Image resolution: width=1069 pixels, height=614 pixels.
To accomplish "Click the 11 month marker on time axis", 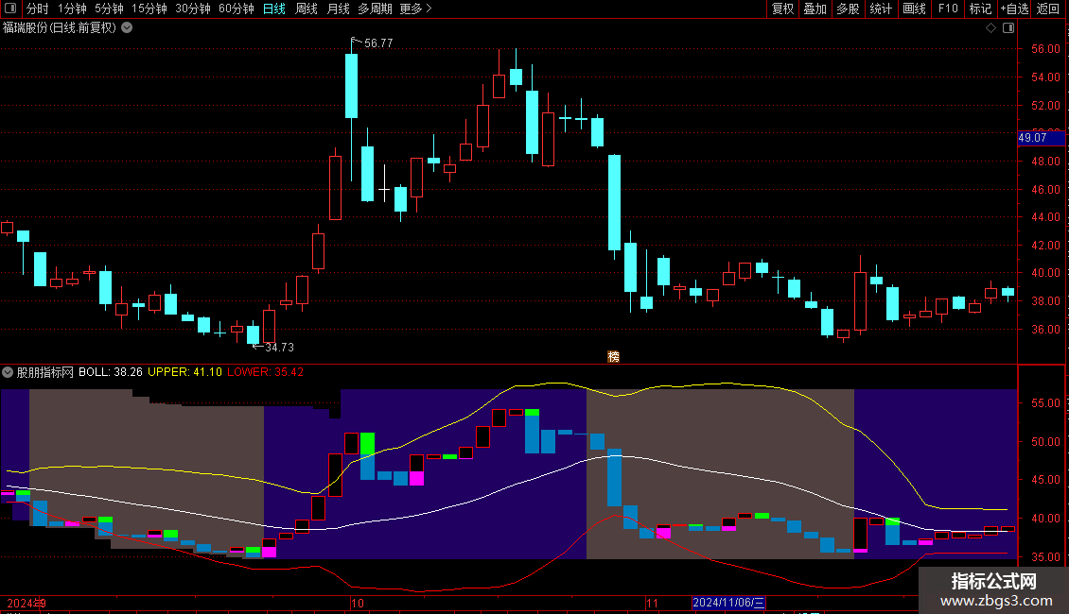I will (652, 603).
